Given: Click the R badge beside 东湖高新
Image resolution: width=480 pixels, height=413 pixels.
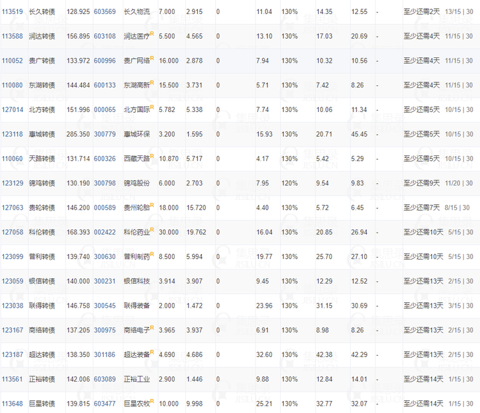Looking at the screenshot, I should pos(152,83).
